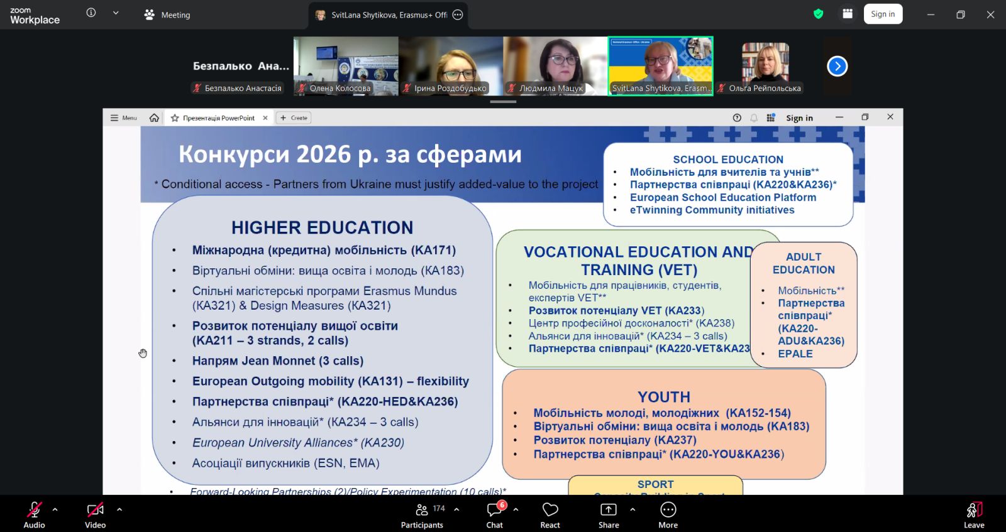Close the Презентація PowerPoint tab
1006x532 pixels.
(x=265, y=117)
